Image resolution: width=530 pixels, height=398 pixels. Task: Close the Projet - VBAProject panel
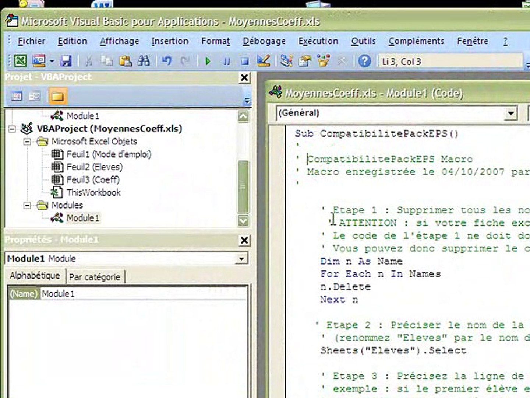pos(244,78)
